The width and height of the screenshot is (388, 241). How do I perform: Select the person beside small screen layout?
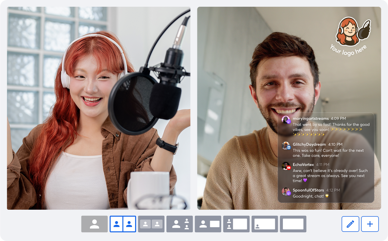(208, 224)
